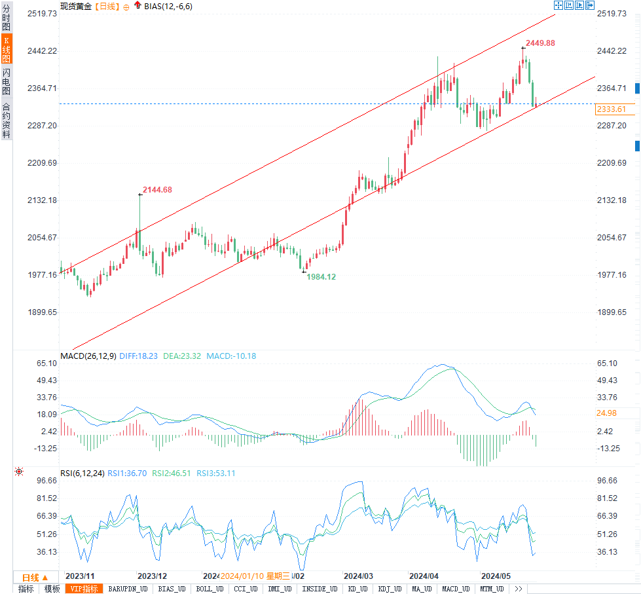Click the red up-arrow icon before BIAS
Image resolution: width=641 pixels, height=594 pixels.
coord(137,5)
